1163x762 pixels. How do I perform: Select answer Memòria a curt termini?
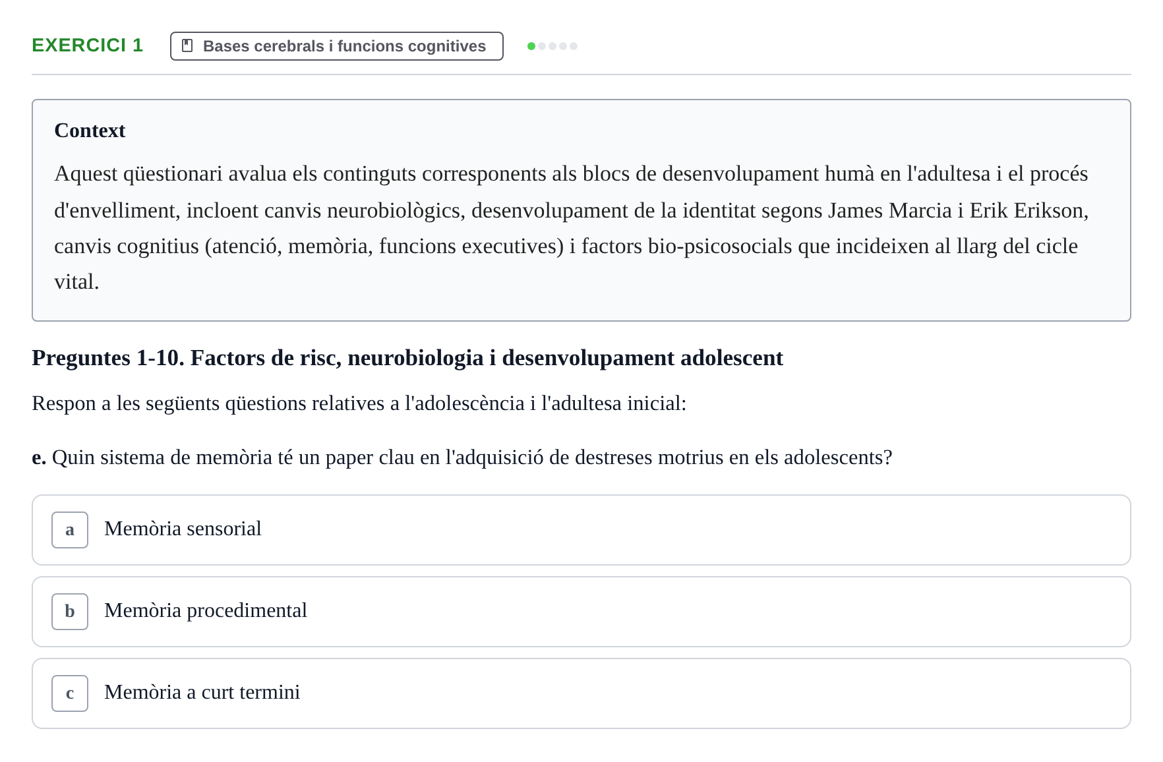pos(581,693)
